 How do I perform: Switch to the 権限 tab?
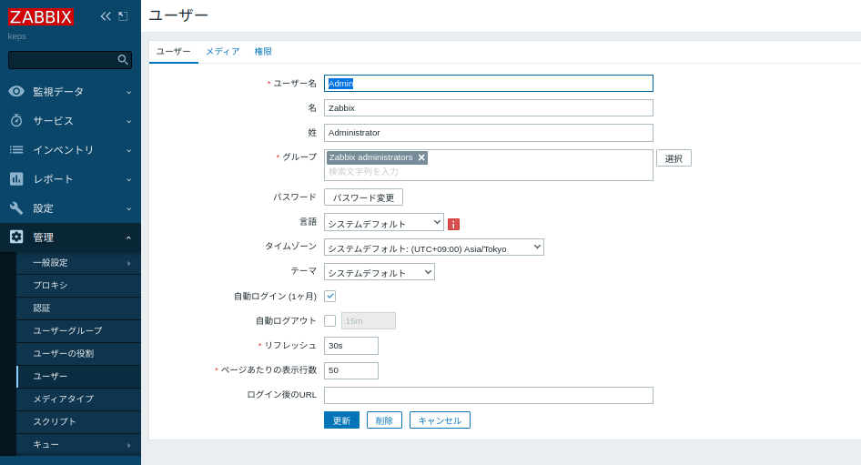coord(263,52)
